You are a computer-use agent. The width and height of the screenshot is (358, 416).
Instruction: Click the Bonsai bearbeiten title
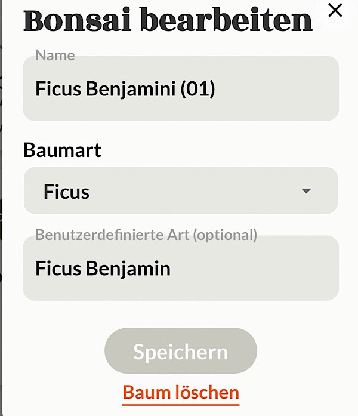168,20
